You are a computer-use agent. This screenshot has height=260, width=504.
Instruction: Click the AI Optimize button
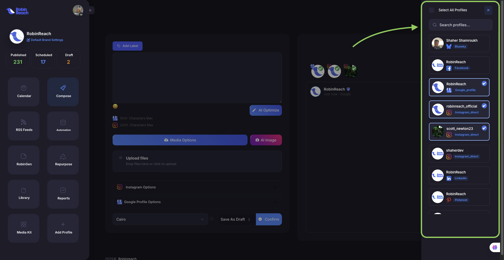(266, 110)
